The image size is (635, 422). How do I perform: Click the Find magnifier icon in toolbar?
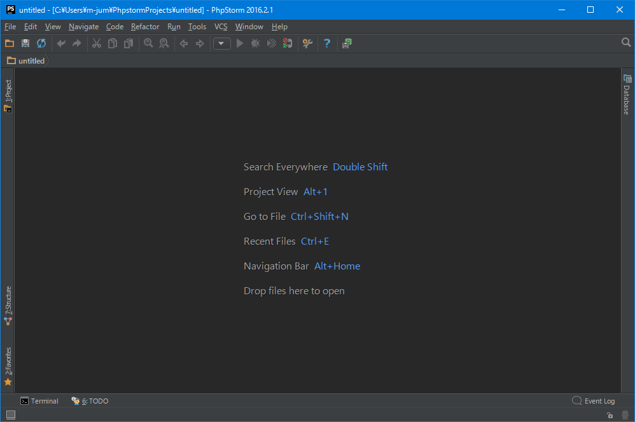[x=148, y=43]
